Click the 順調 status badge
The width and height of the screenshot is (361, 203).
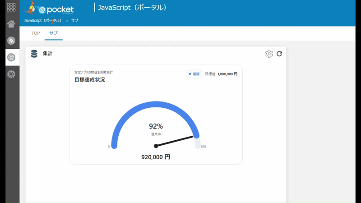tap(194, 74)
